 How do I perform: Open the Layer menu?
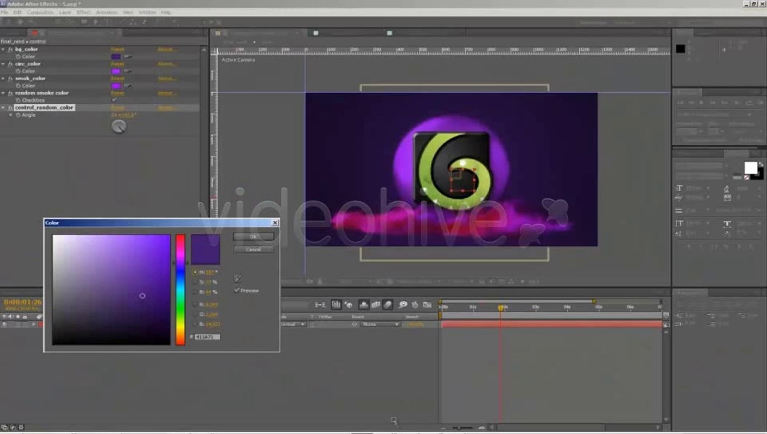tap(65, 12)
